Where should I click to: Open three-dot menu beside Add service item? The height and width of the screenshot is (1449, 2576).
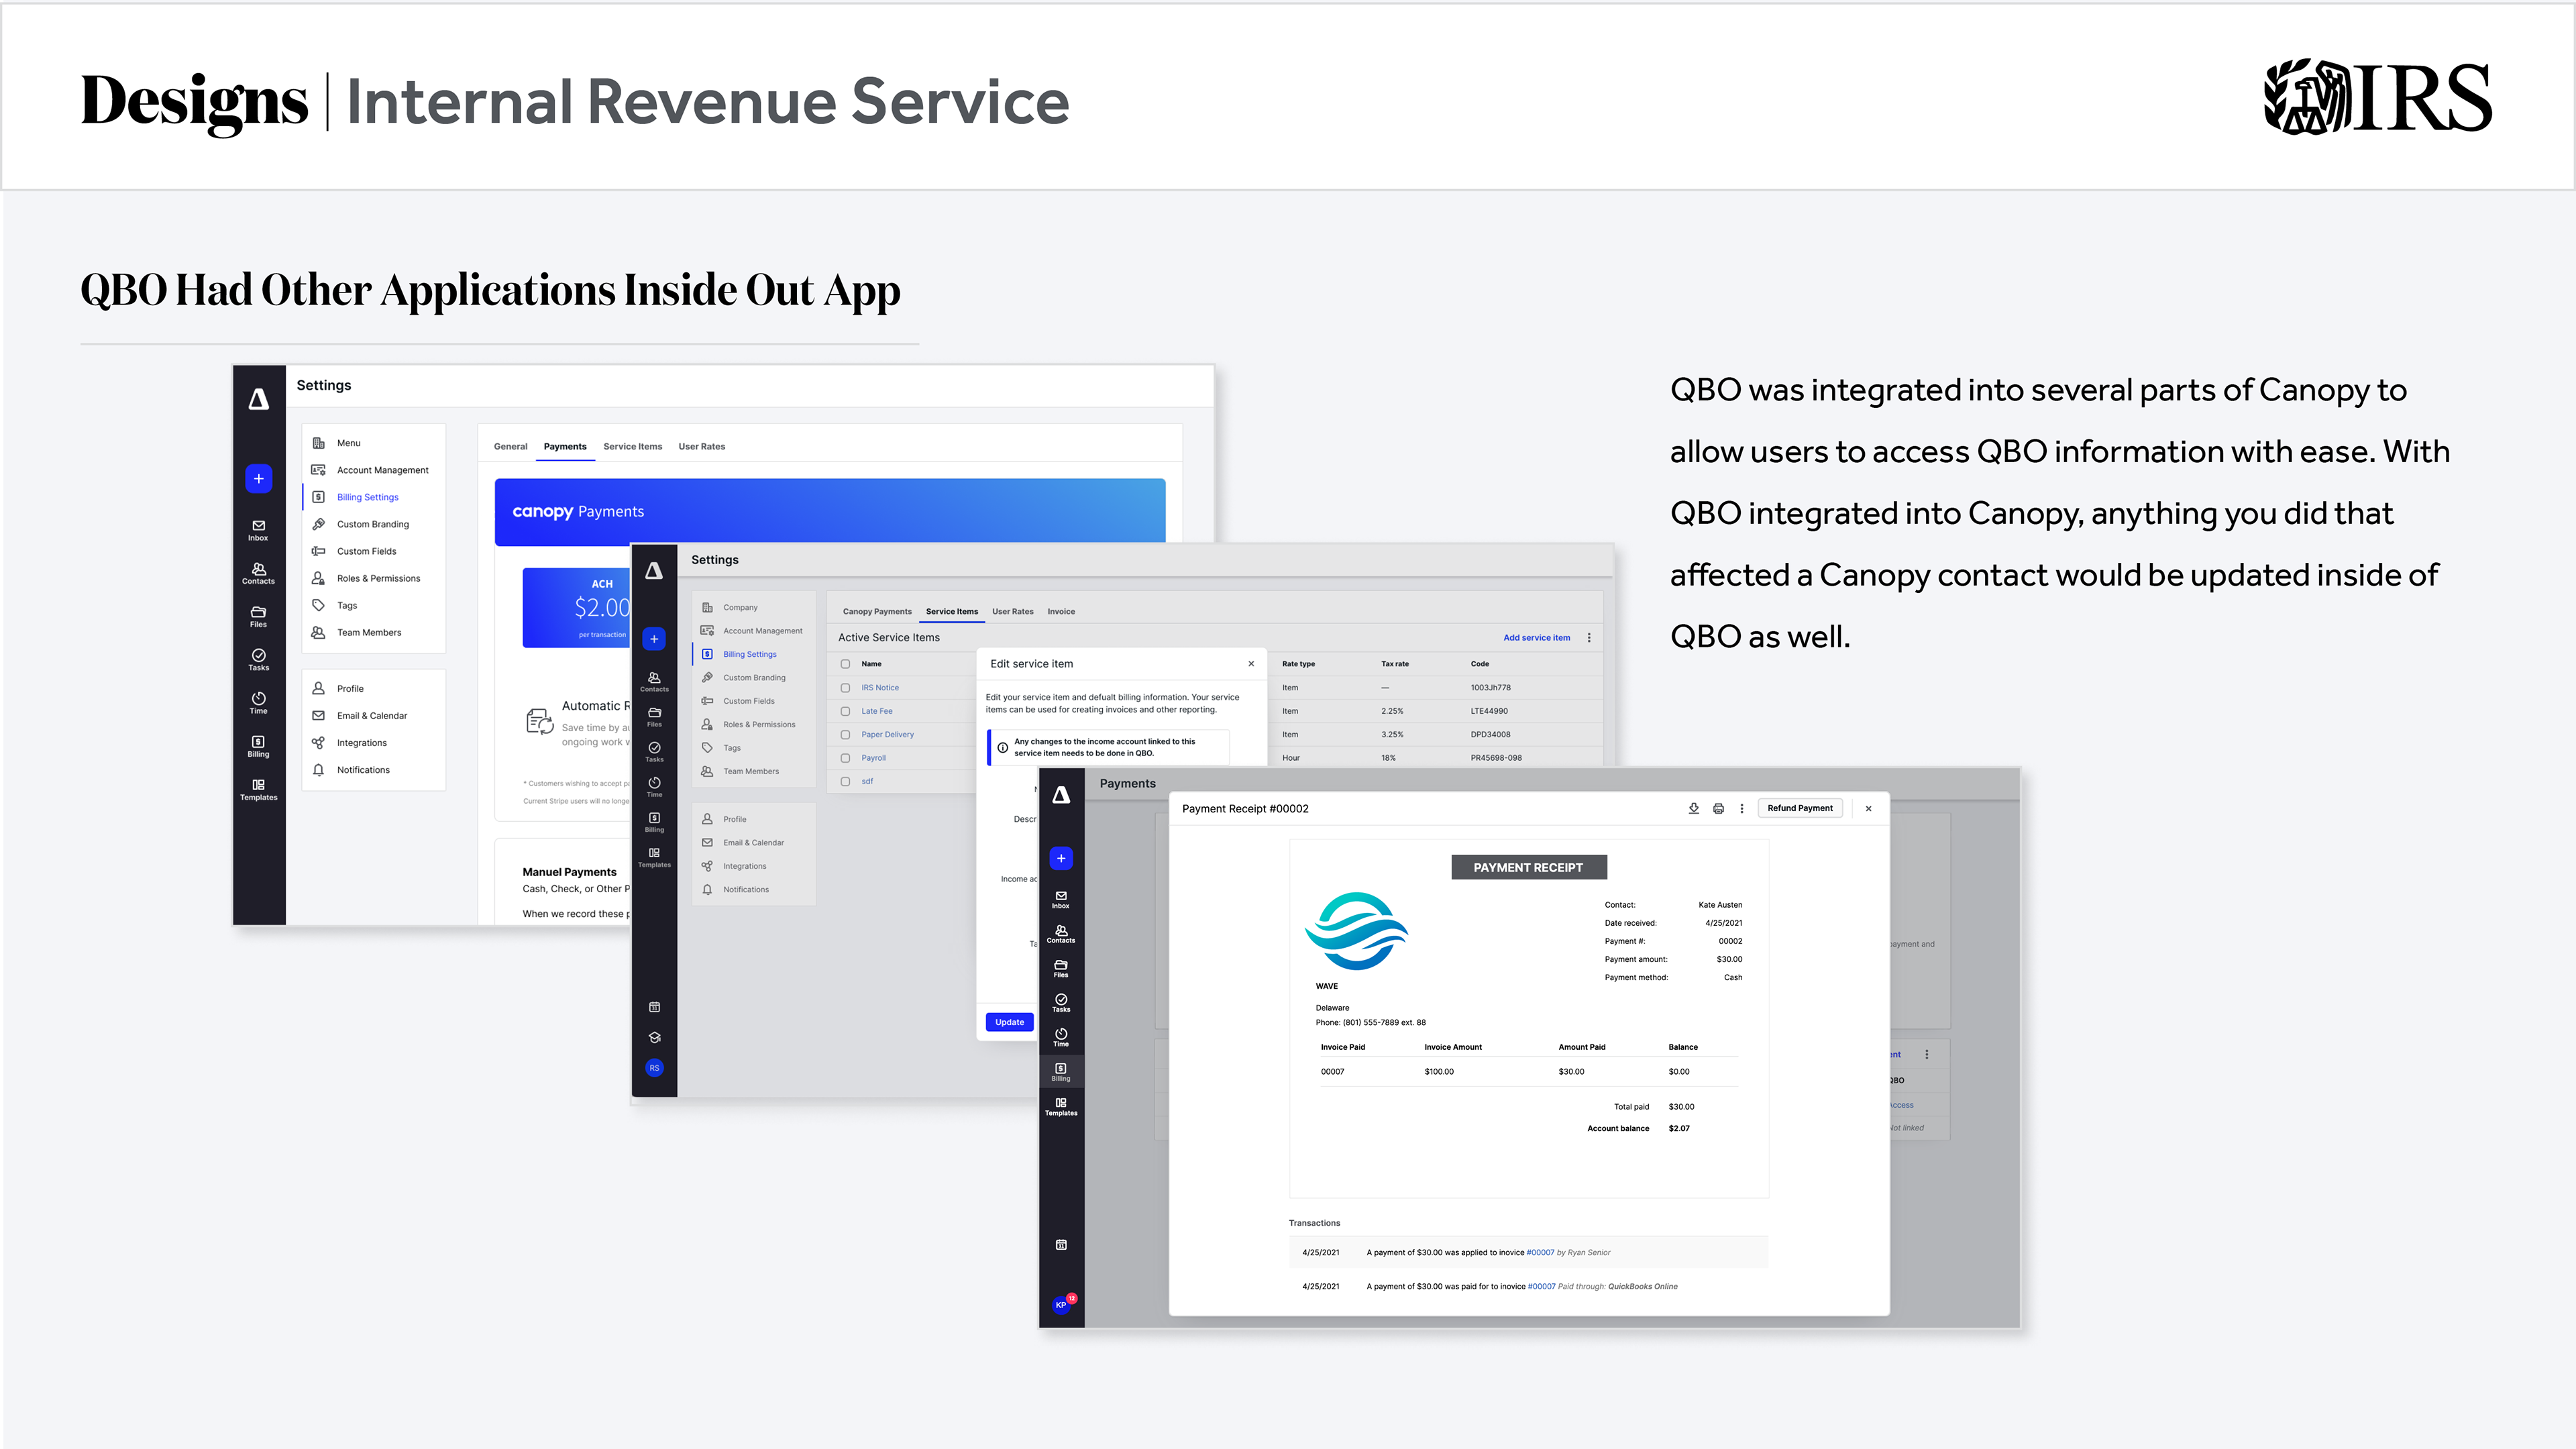point(1589,638)
